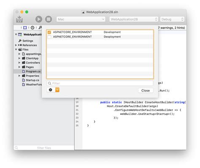Click the Build (factory) icon in toolbar
Viewport: 200px width, 168px height.
pos(19,19)
